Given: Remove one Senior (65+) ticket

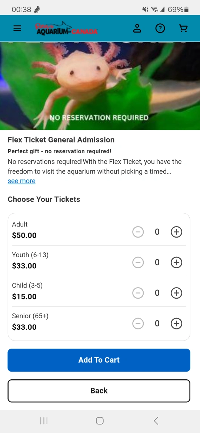Looking at the screenshot, I should 138,323.
